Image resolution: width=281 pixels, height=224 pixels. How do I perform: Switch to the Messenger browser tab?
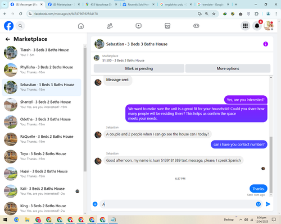(27, 4)
